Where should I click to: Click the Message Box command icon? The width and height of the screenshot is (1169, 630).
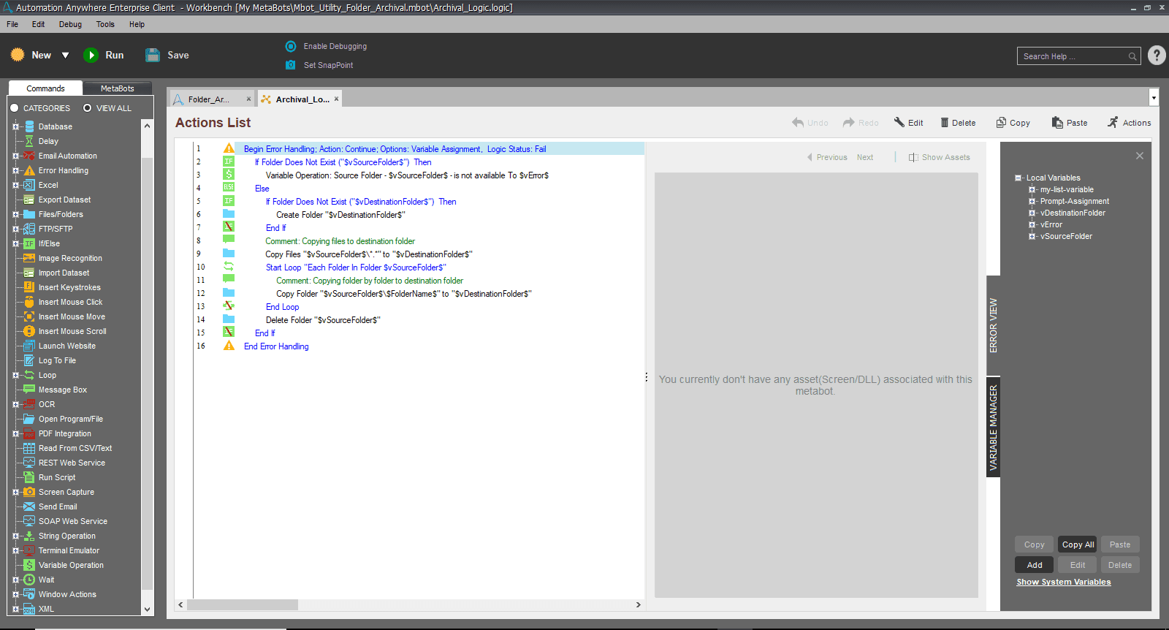click(29, 390)
